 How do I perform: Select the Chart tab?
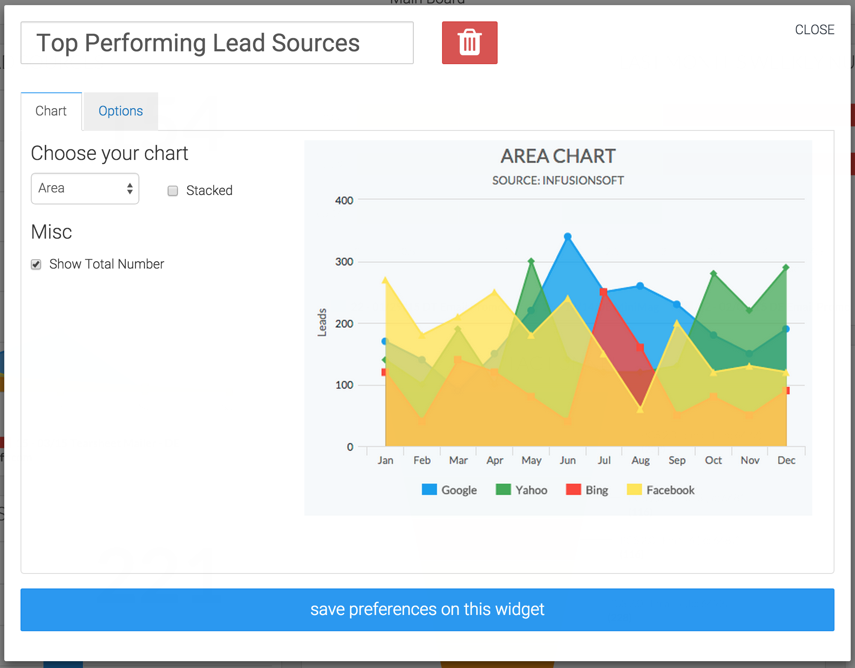tap(51, 111)
